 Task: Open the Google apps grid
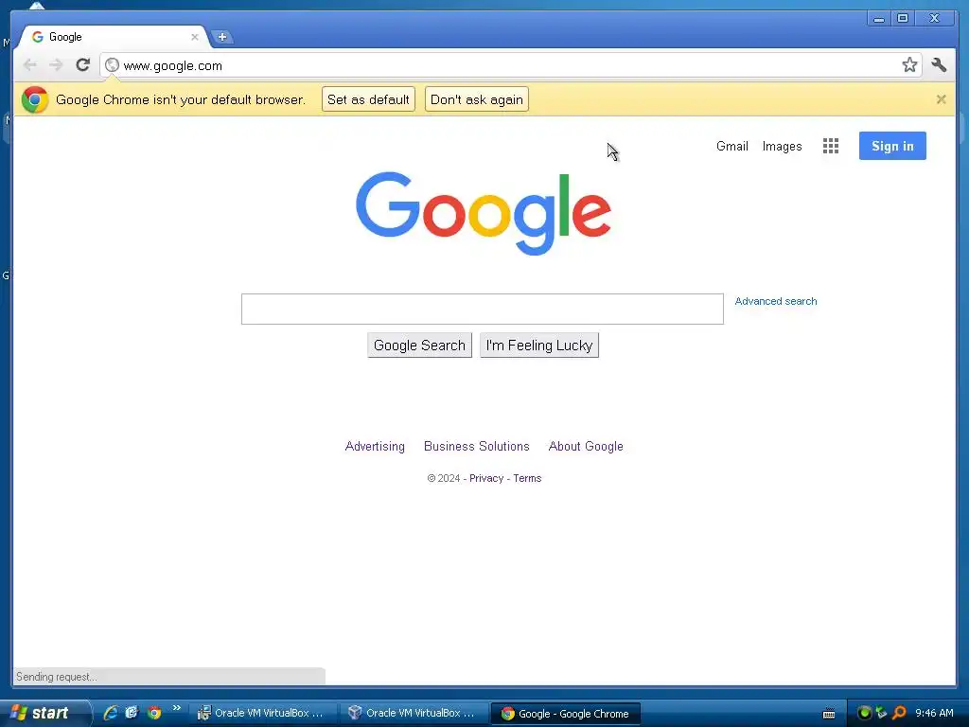[x=831, y=146]
